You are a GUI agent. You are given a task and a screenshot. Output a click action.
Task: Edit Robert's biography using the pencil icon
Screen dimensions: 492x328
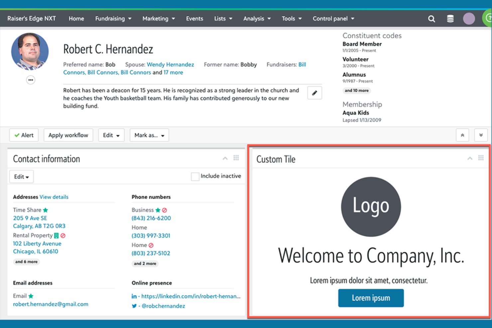pyautogui.click(x=314, y=93)
